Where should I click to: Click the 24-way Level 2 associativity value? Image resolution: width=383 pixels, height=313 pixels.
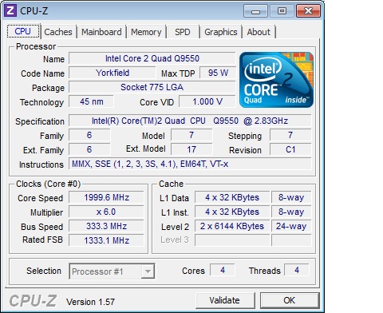tap(291, 226)
